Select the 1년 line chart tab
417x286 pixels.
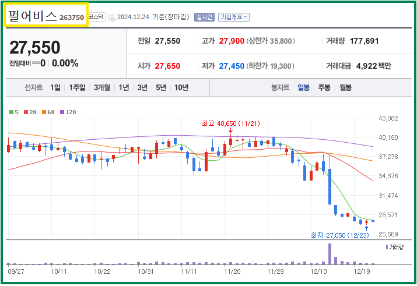(x=124, y=87)
